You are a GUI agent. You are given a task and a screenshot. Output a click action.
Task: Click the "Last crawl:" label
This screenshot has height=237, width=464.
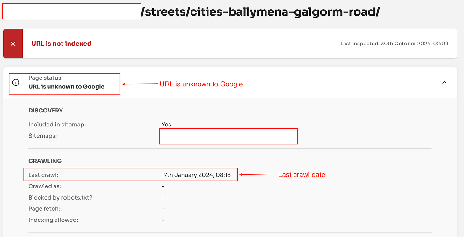pyautogui.click(x=43, y=175)
